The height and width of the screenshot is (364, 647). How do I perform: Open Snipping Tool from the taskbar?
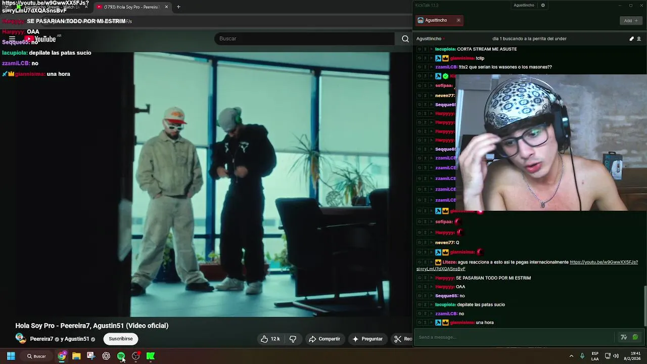(x=91, y=356)
